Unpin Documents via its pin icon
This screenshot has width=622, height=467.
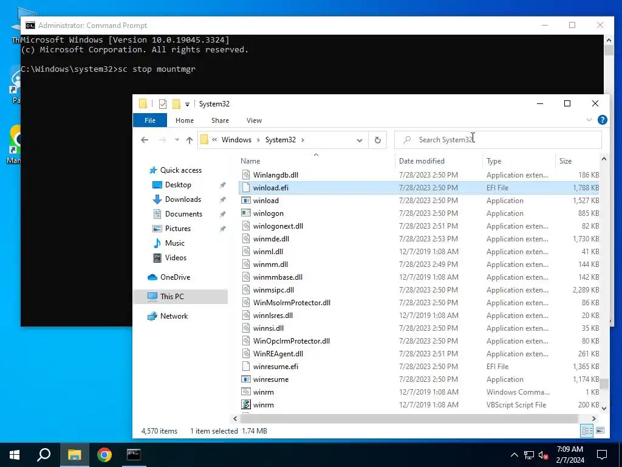tap(222, 214)
